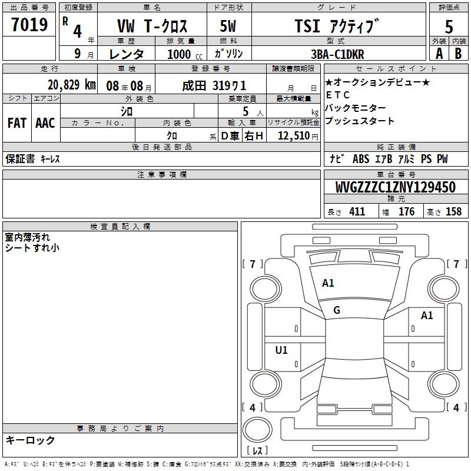
Task: Click the G mark on the windshield
Action: click(337, 310)
